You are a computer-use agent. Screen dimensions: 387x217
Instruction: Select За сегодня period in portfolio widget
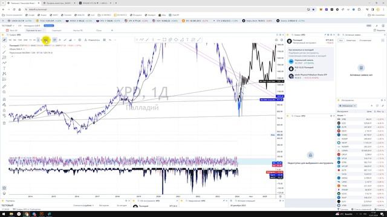[x=122, y=205]
